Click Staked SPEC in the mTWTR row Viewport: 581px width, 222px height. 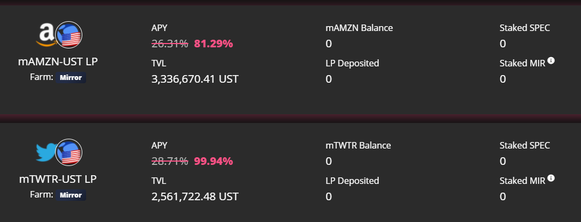pos(525,145)
